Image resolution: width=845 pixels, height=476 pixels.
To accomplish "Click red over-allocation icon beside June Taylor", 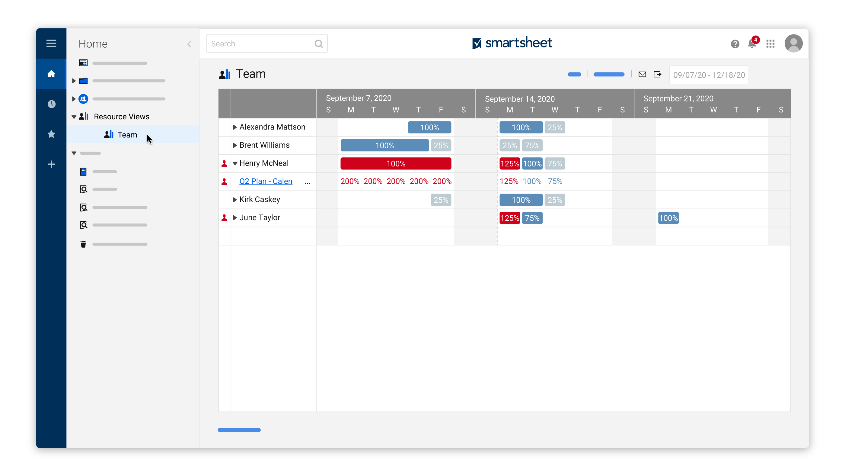I will point(224,218).
